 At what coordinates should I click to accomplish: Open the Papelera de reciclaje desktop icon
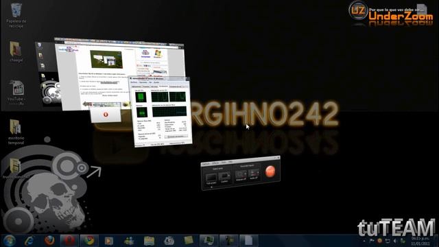(x=16, y=15)
